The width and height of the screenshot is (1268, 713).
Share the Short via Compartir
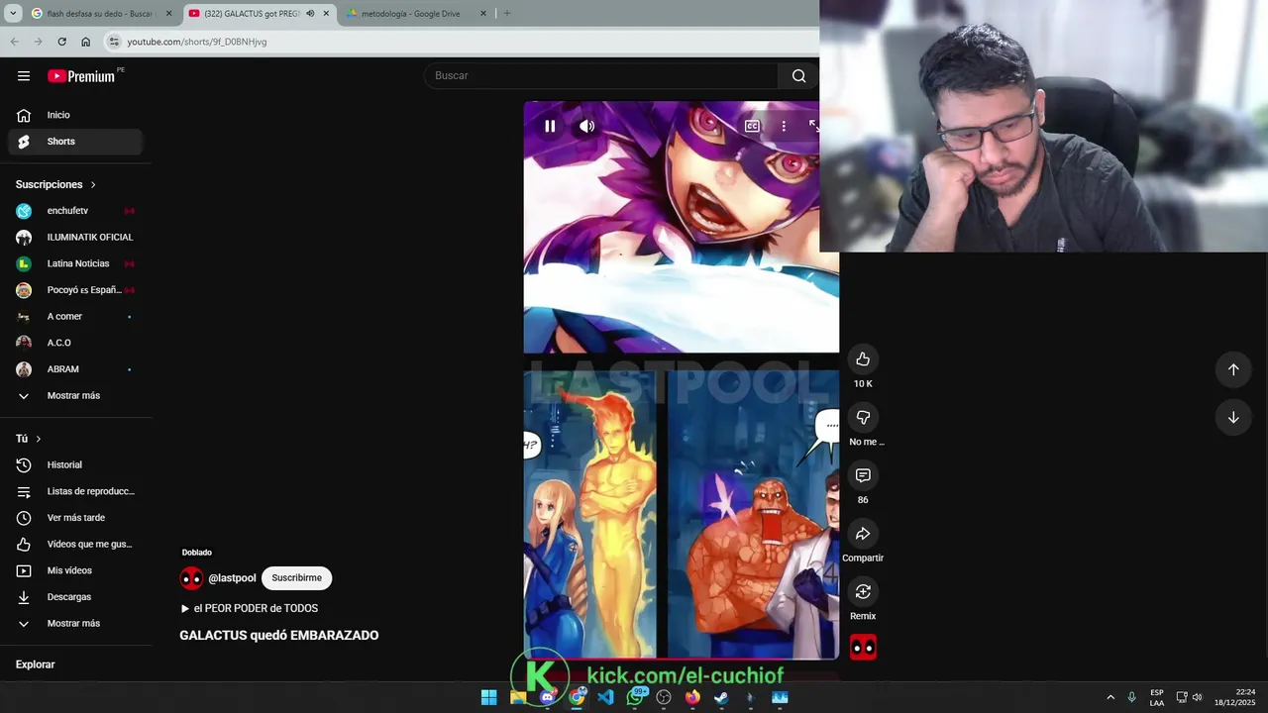(x=863, y=534)
